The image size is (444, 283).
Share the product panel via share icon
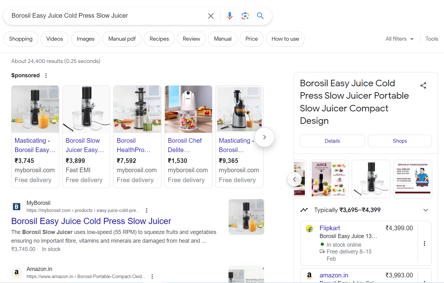coord(423,85)
